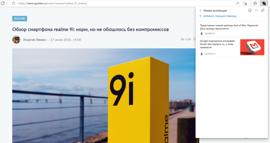Select the REALME category tag

[20, 19]
